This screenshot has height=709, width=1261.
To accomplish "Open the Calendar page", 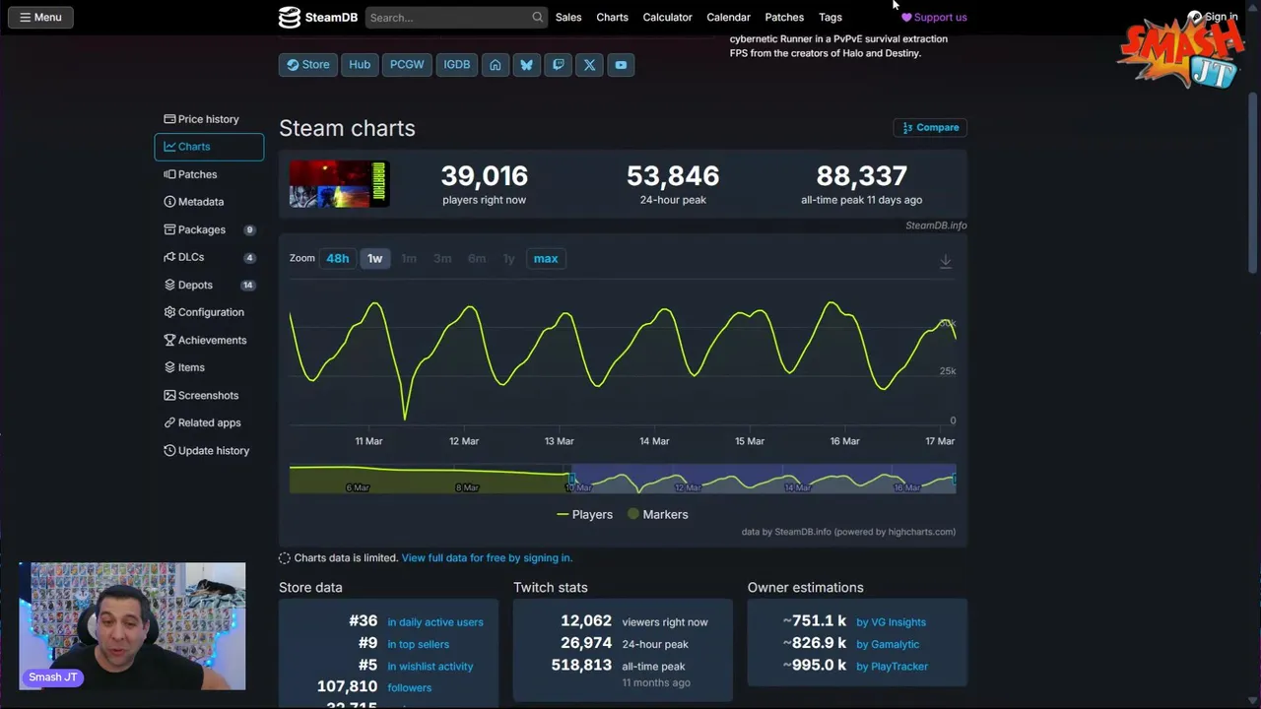I will point(728,17).
